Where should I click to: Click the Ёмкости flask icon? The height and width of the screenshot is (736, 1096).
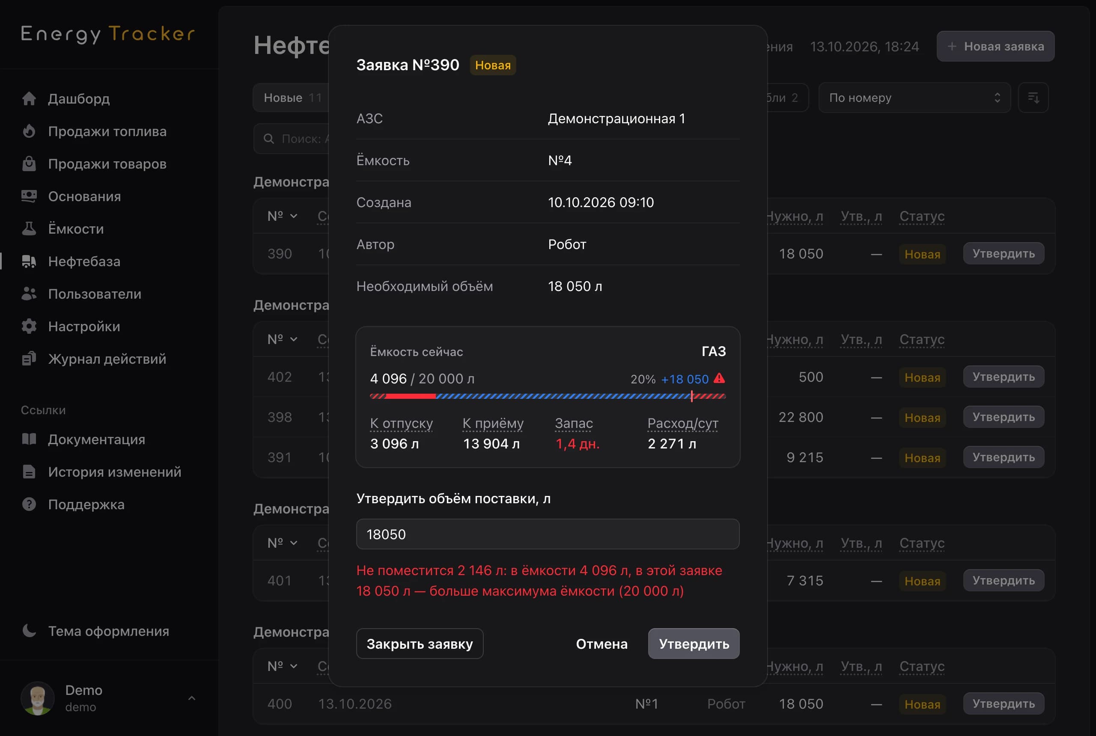(29, 229)
